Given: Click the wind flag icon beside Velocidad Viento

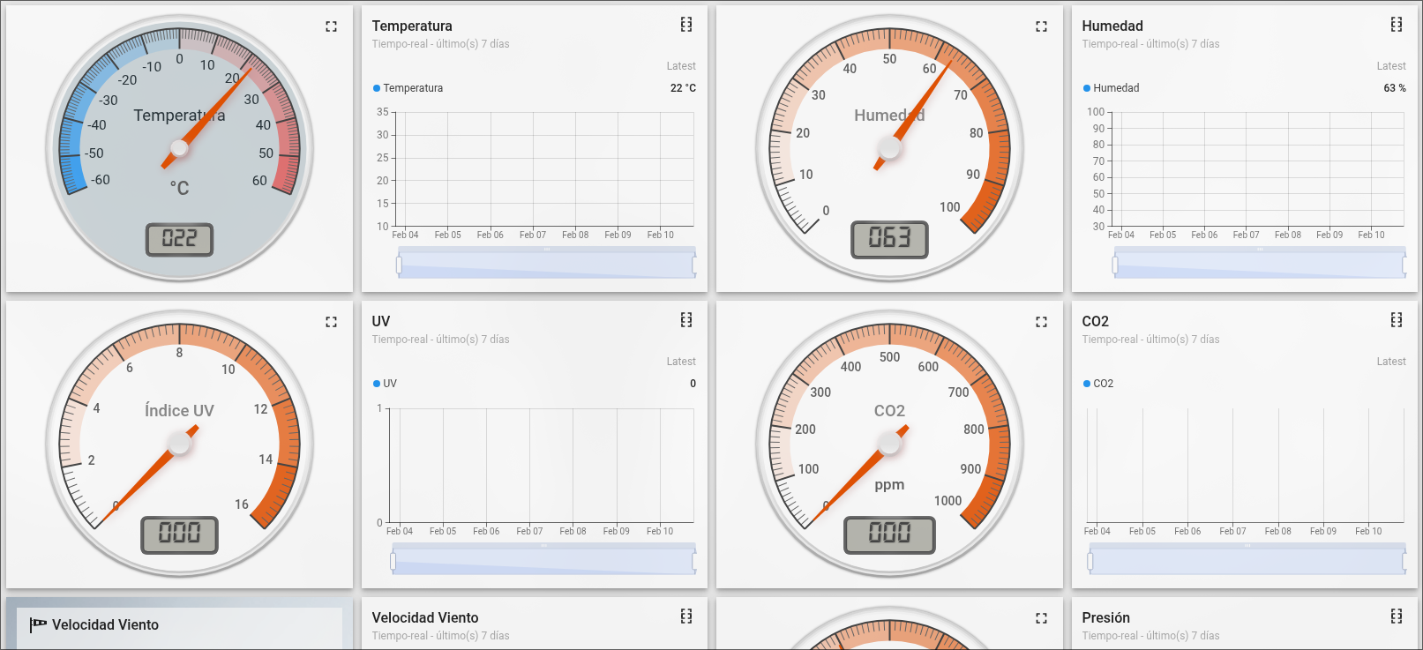Looking at the screenshot, I should tap(38, 624).
